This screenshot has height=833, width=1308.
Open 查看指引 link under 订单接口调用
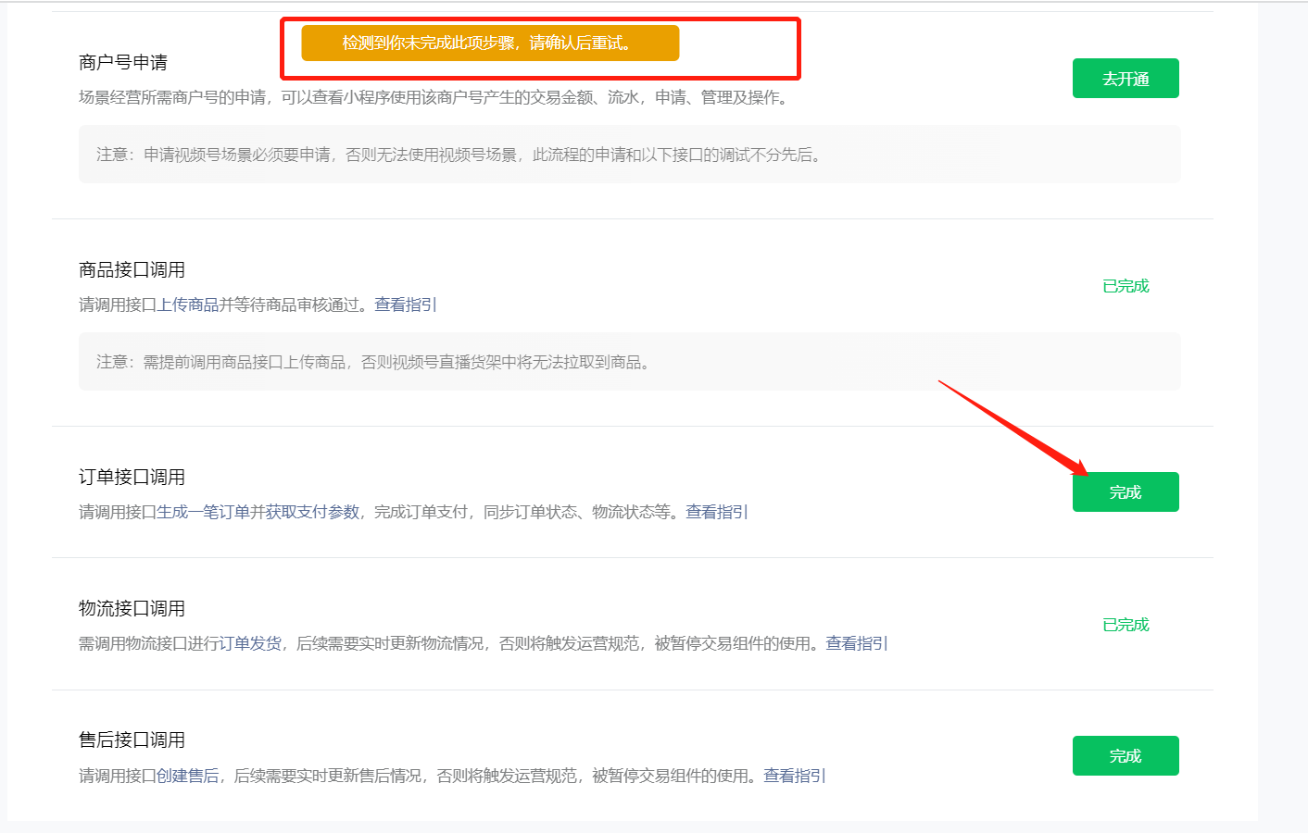(717, 512)
